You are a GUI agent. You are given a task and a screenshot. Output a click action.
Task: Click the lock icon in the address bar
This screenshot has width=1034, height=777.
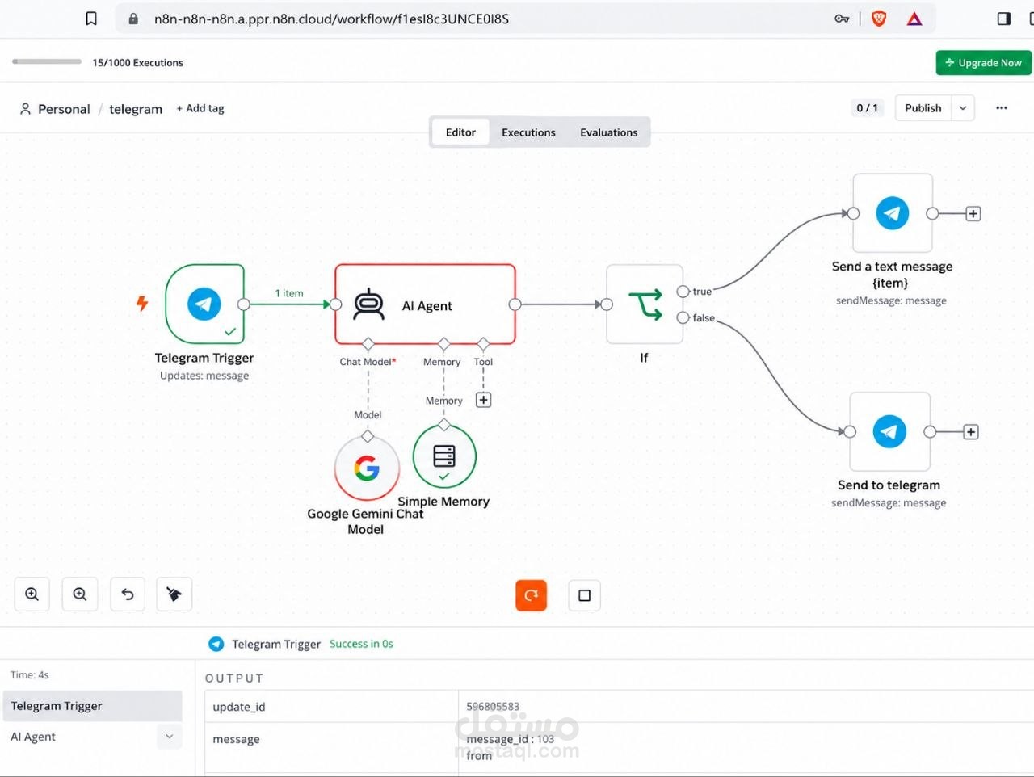[x=133, y=19]
